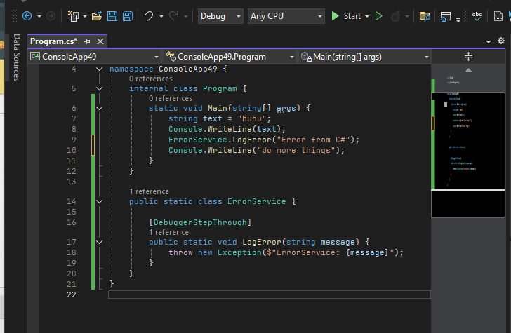Open editor settings gear icon
This screenshot has height=333, width=511.
coord(501,41)
